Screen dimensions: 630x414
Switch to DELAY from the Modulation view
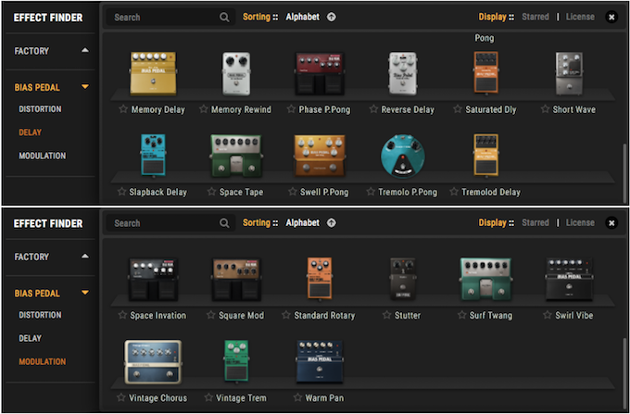coord(31,338)
